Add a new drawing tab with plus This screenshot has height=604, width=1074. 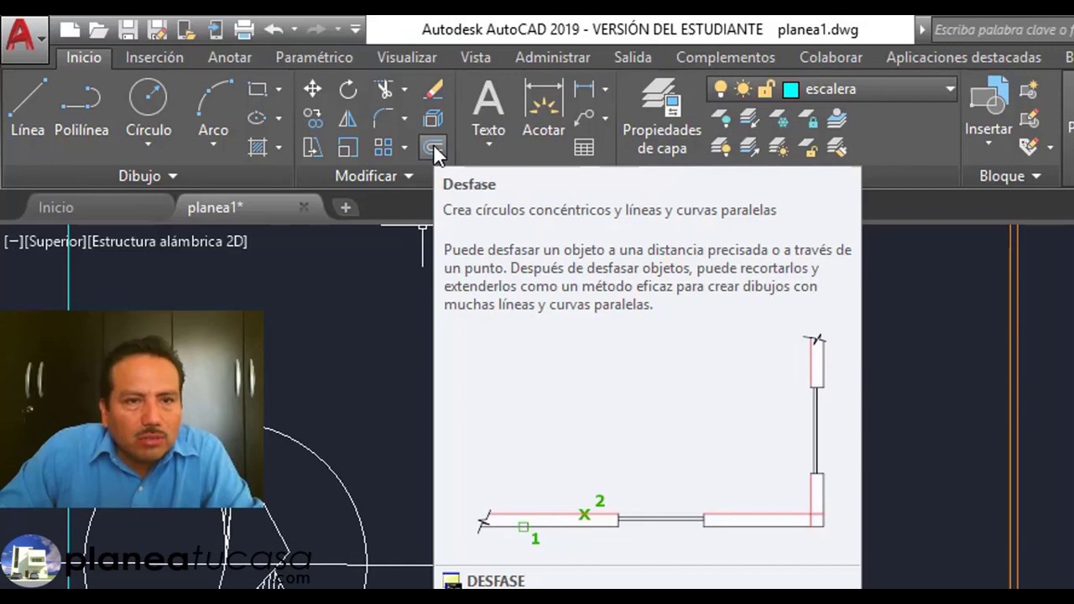[x=345, y=207]
